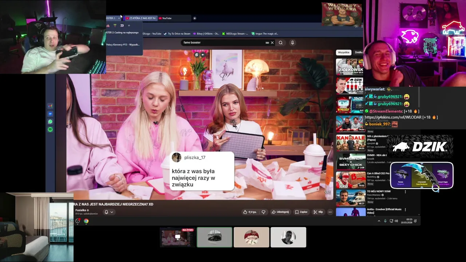Open the 'Try To Drive na Steam' bookmark
This screenshot has width=466, height=262.
pos(177,33)
